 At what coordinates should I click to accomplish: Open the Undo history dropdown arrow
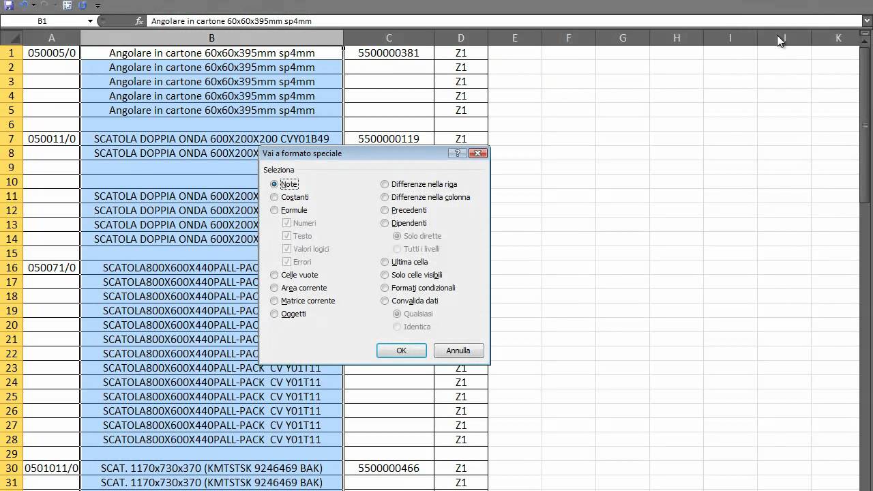(33, 5)
